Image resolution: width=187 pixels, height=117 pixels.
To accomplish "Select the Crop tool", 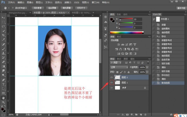I will (3, 35).
